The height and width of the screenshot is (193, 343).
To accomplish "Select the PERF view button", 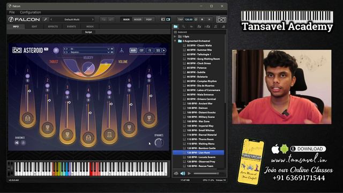I will point(149,19).
